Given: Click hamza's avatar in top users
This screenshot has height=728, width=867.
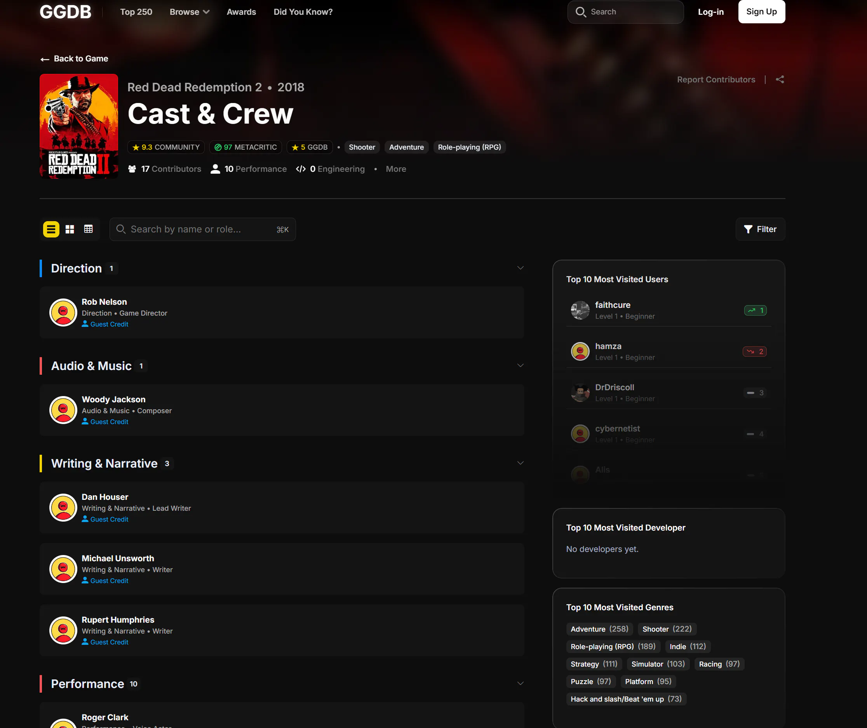Looking at the screenshot, I should pyautogui.click(x=580, y=352).
